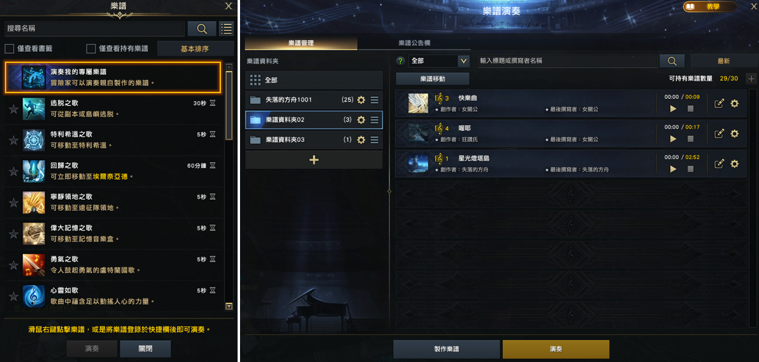Screen dimensions: 759x362
Task: Favorite 逃脫之歌 with its star icon
Action: (x=14, y=109)
